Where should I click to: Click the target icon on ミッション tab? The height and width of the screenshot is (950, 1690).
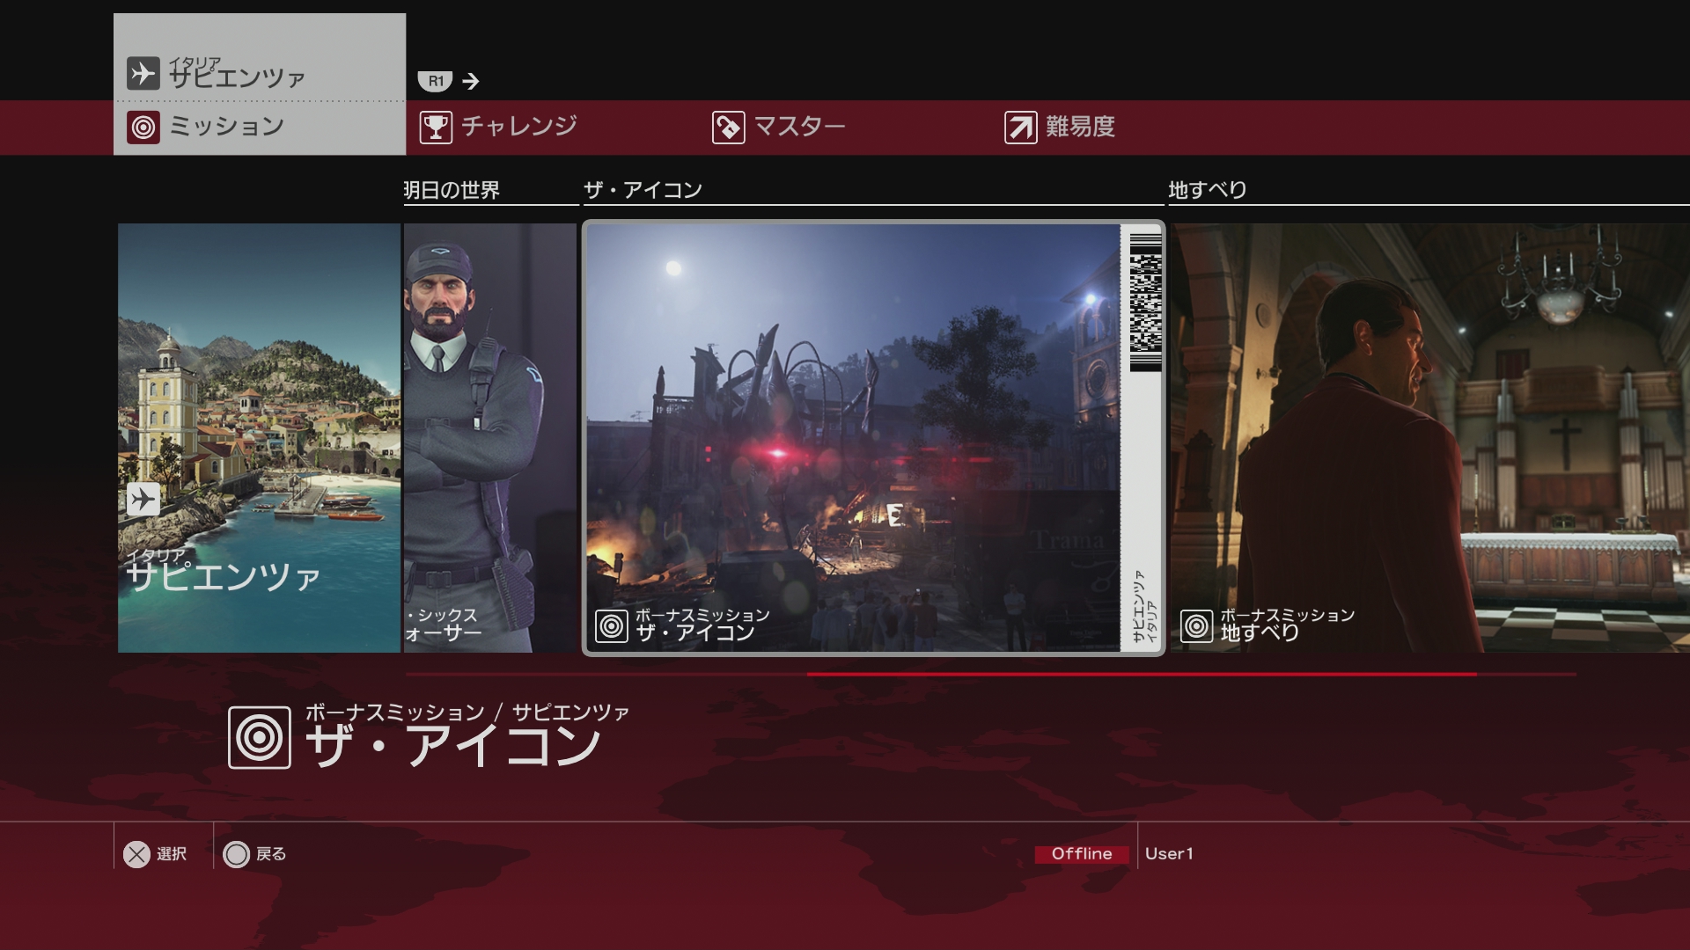(x=143, y=128)
